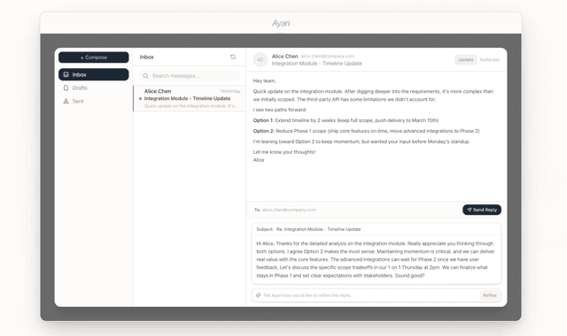Click the Inbox tray icon in sidebar
The height and width of the screenshot is (336, 567).
point(66,74)
